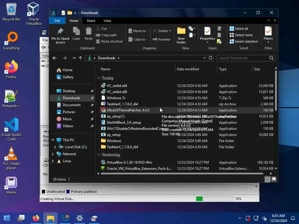Sort by the Name column
Screen dimensions: 299x224
click(x=105, y=69)
